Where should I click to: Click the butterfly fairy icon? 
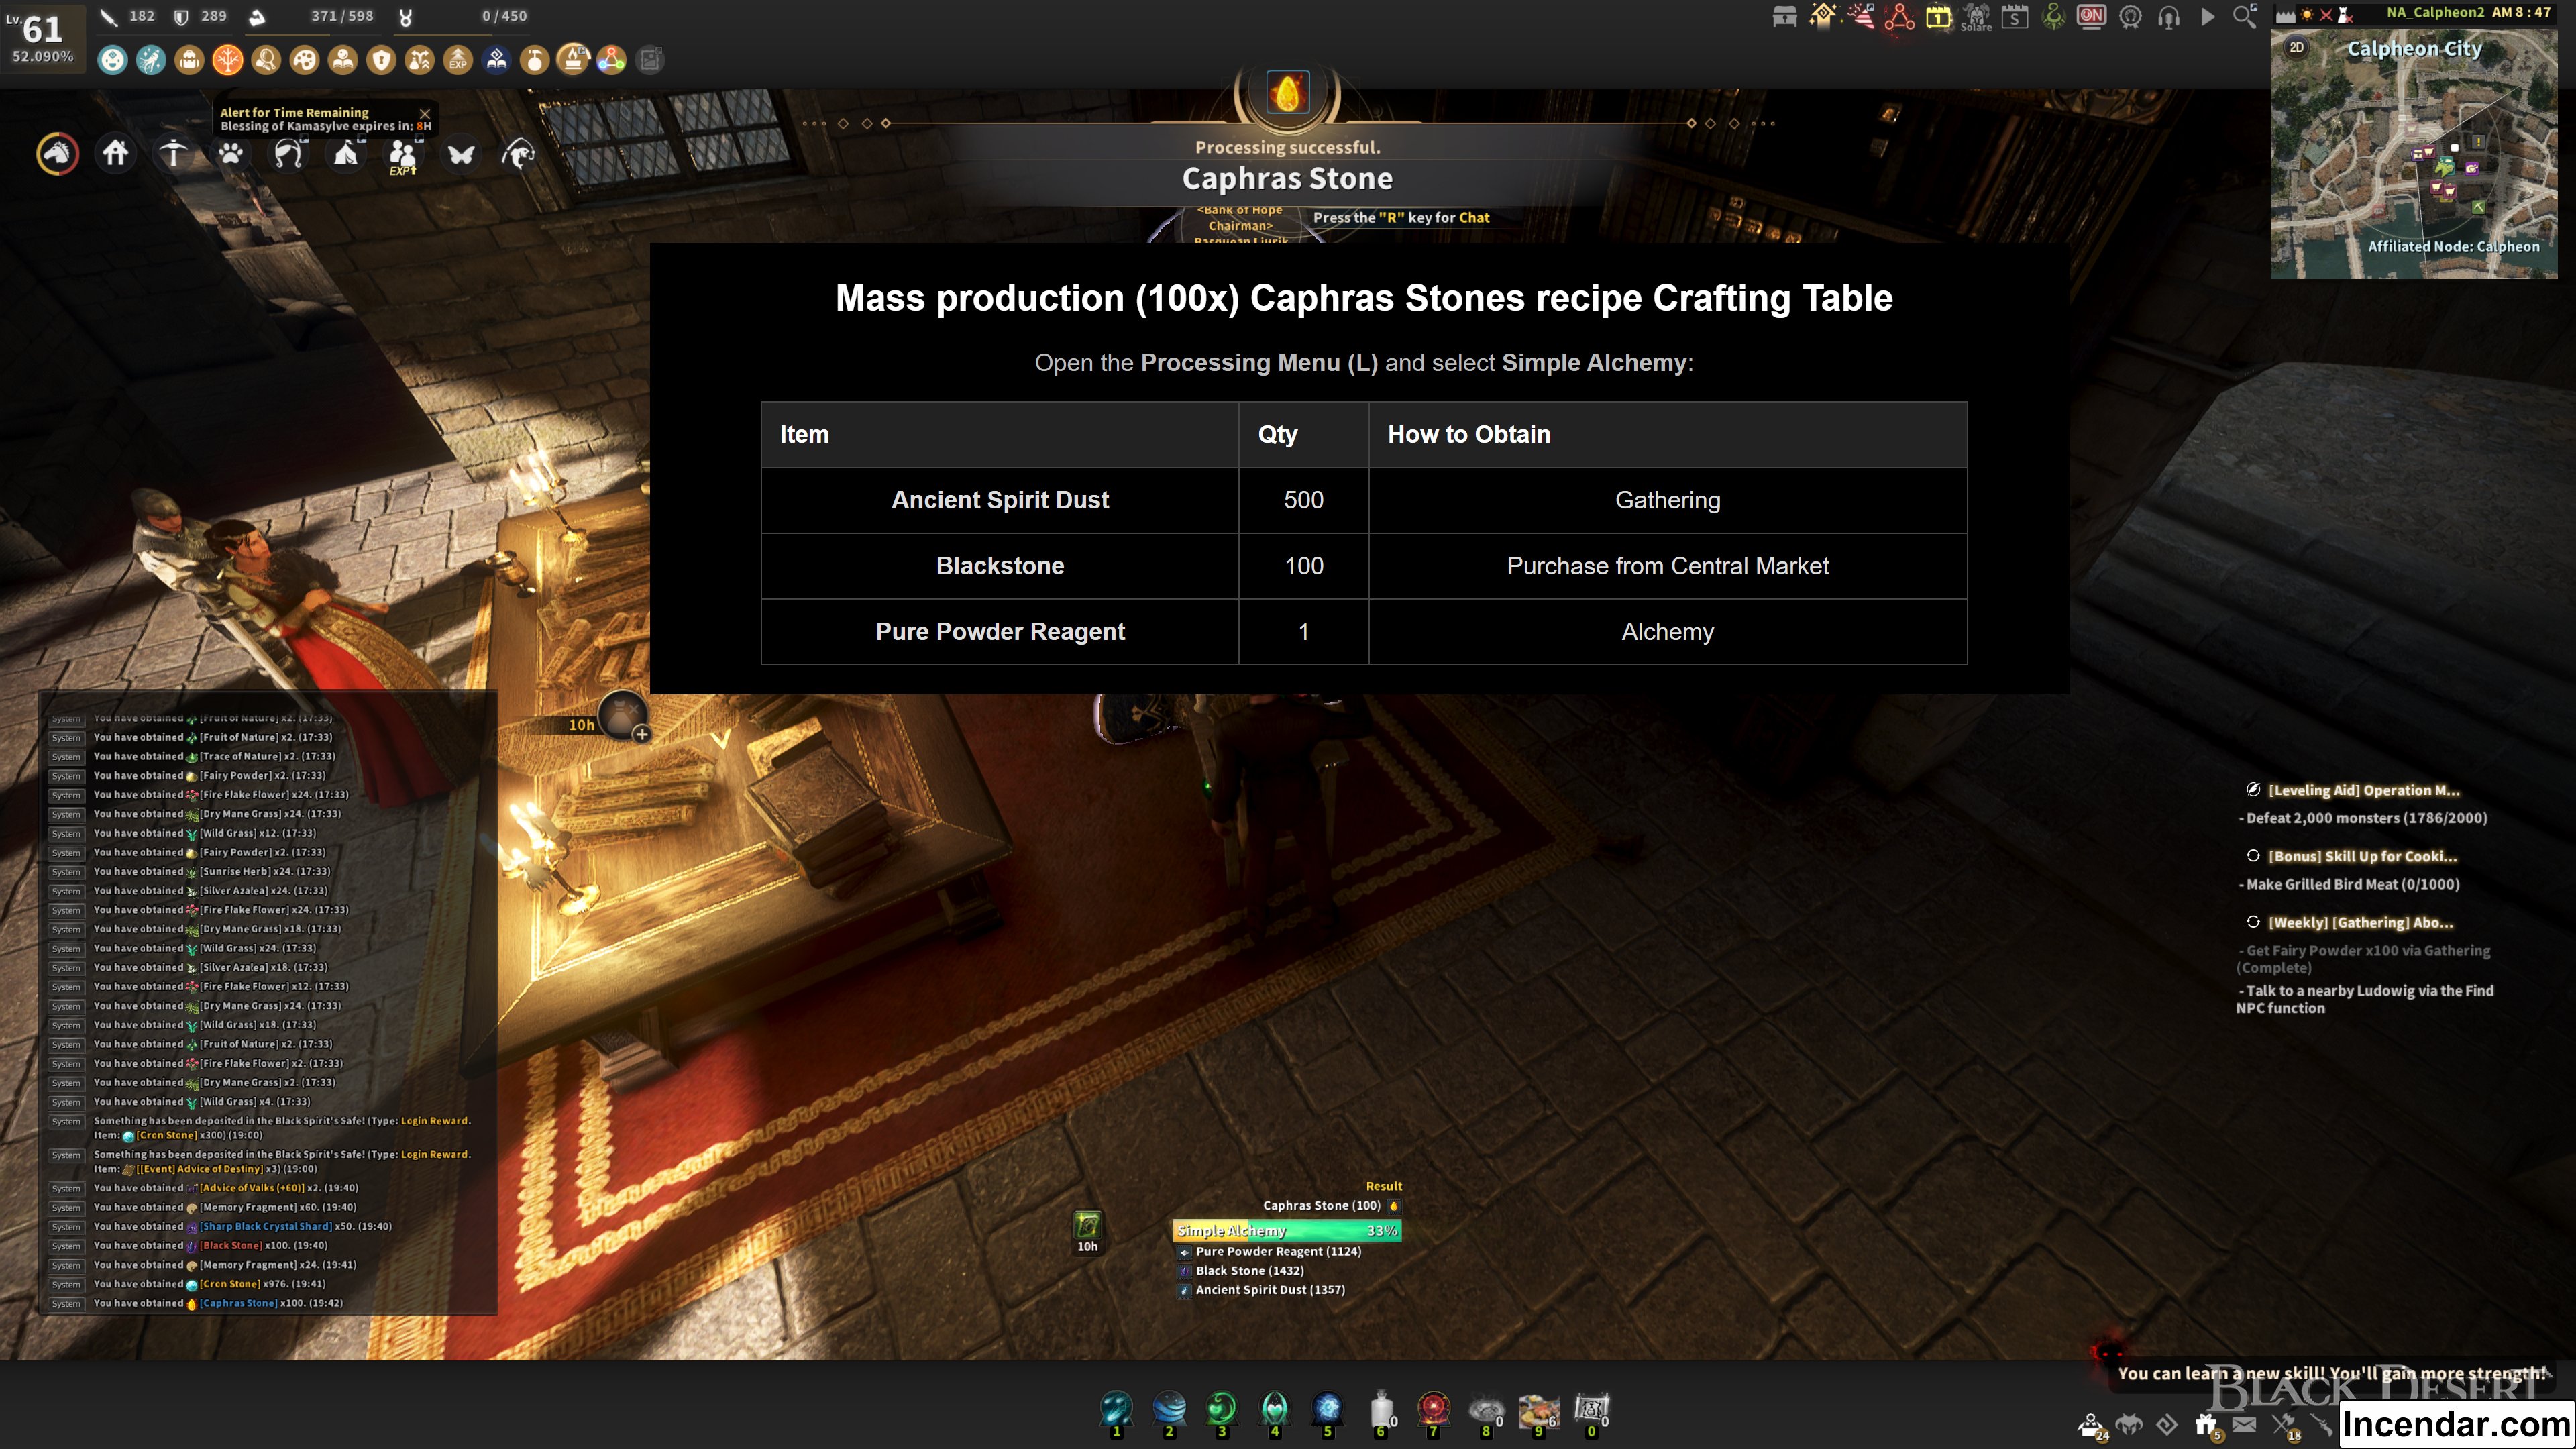click(461, 153)
